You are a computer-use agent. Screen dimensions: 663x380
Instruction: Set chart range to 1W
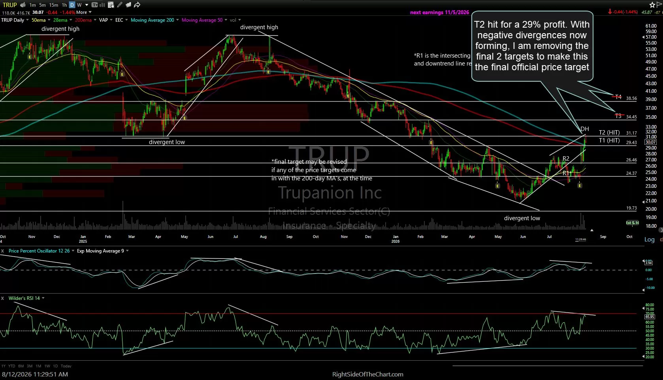[47, 366]
